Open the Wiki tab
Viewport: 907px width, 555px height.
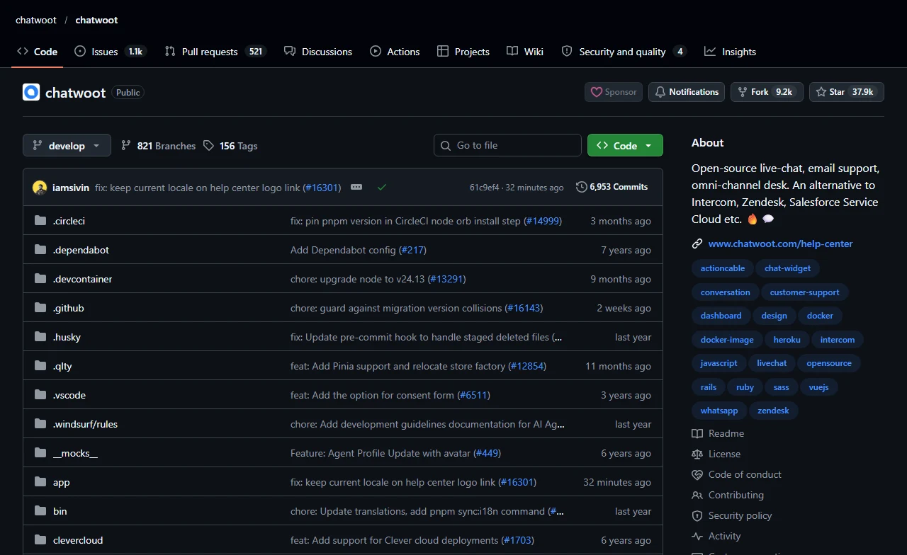coord(525,52)
